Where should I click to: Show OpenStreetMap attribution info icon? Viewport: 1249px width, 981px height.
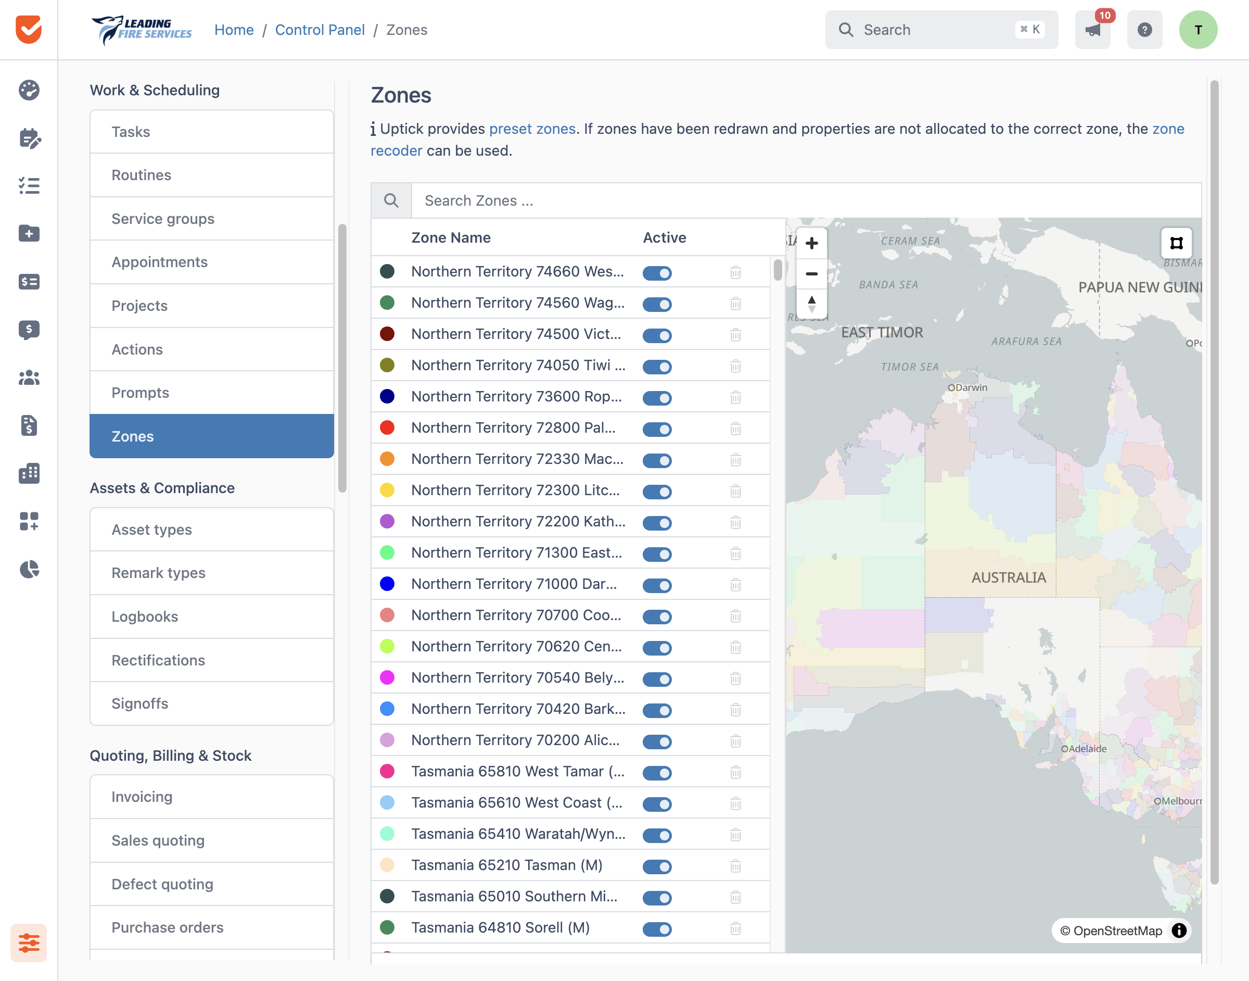pyautogui.click(x=1179, y=930)
